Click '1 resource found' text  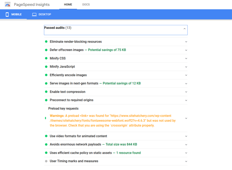pyautogui.click(x=128, y=153)
